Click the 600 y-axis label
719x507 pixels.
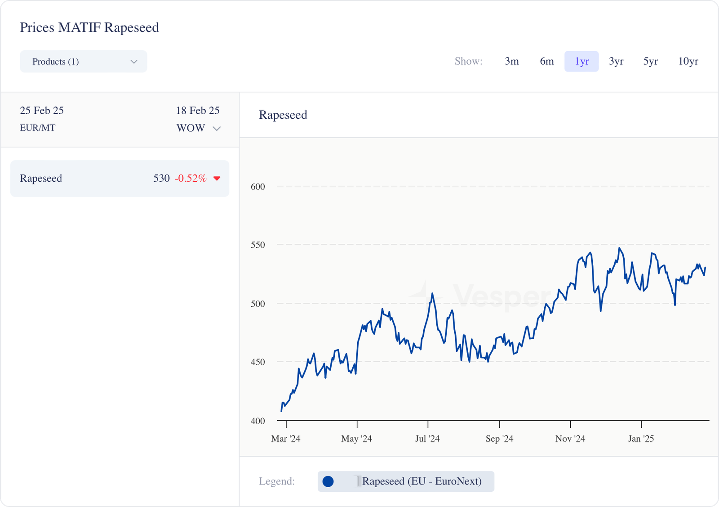[x=258, y=187]
